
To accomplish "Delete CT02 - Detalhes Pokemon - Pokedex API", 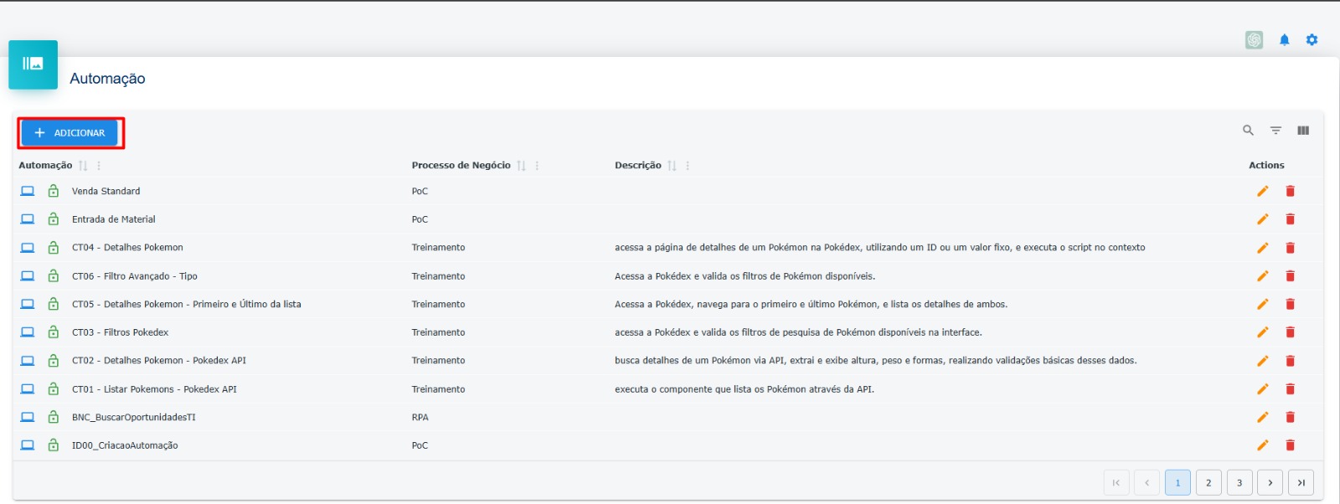I will click(1290, 361).
